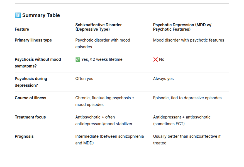Click the Often yes cell
The image size is (244, 167).
[x=84, y=79]
